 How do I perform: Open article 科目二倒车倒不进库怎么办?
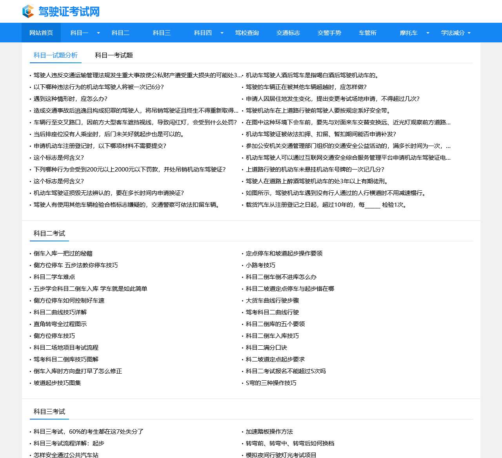[x=281, y=277]
